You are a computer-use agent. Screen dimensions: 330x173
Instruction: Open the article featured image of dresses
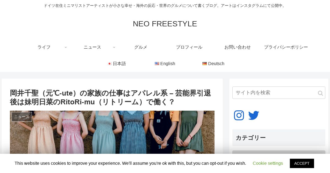[112, 132]
